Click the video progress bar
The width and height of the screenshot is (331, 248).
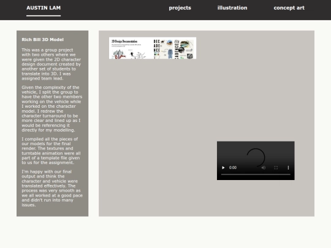pyautogui.click(x=256, y=175)
